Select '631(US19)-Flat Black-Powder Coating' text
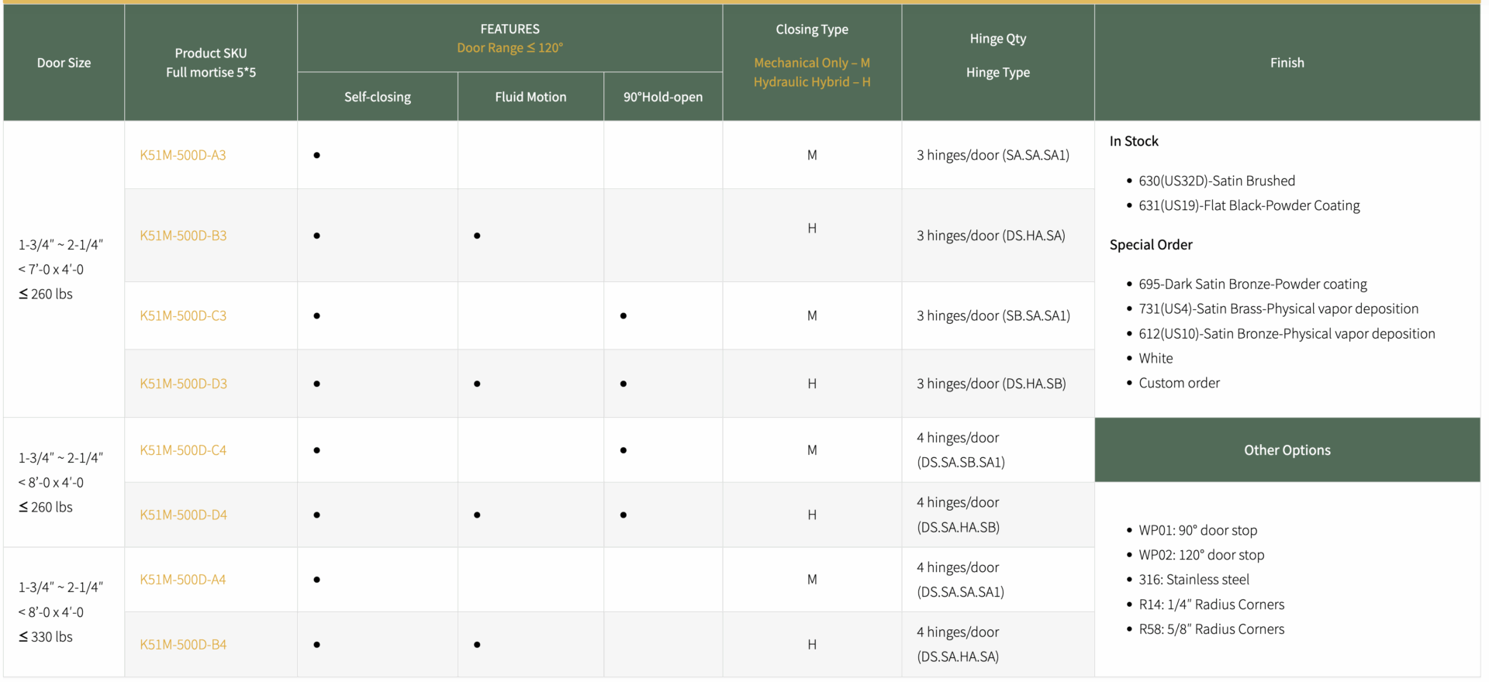Image resolution: width=1489 pixels, height=682 pixels. pos(1249,205)
